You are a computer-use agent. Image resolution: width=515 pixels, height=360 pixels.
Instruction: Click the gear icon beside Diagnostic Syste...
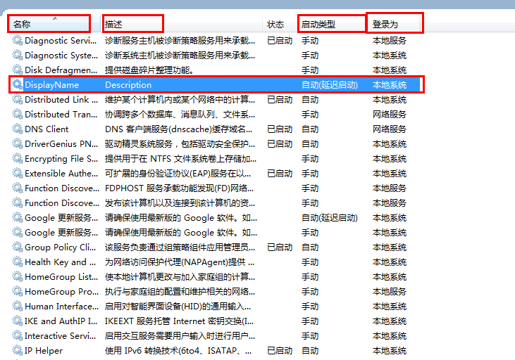coord(18,55)
